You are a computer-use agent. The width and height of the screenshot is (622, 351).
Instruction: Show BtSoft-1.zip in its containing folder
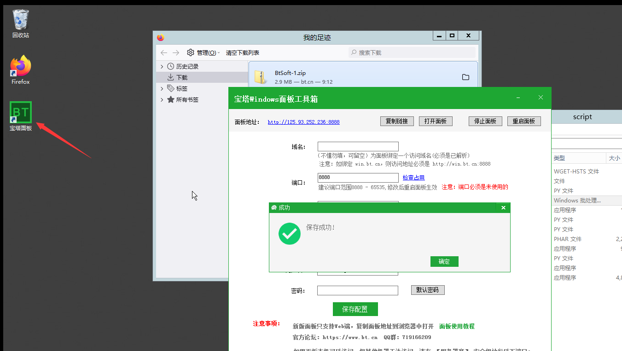click(465, 77)
